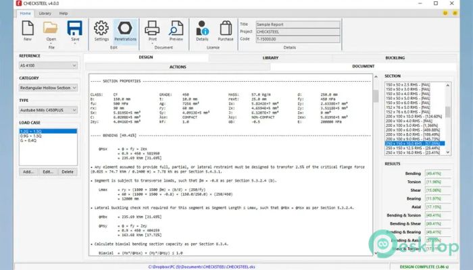The height and width of the screenshot is (270, 473).
Task: Click the document pane scroll-up arrow
Action: tap(376, 77)
